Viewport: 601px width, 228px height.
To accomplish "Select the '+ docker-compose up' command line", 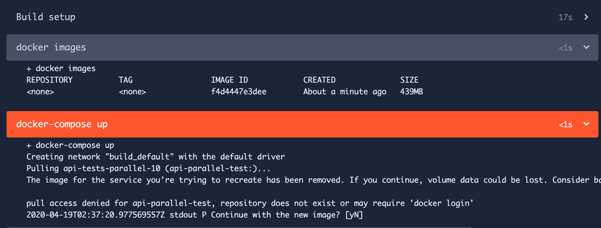I will (x=70, y=145).
